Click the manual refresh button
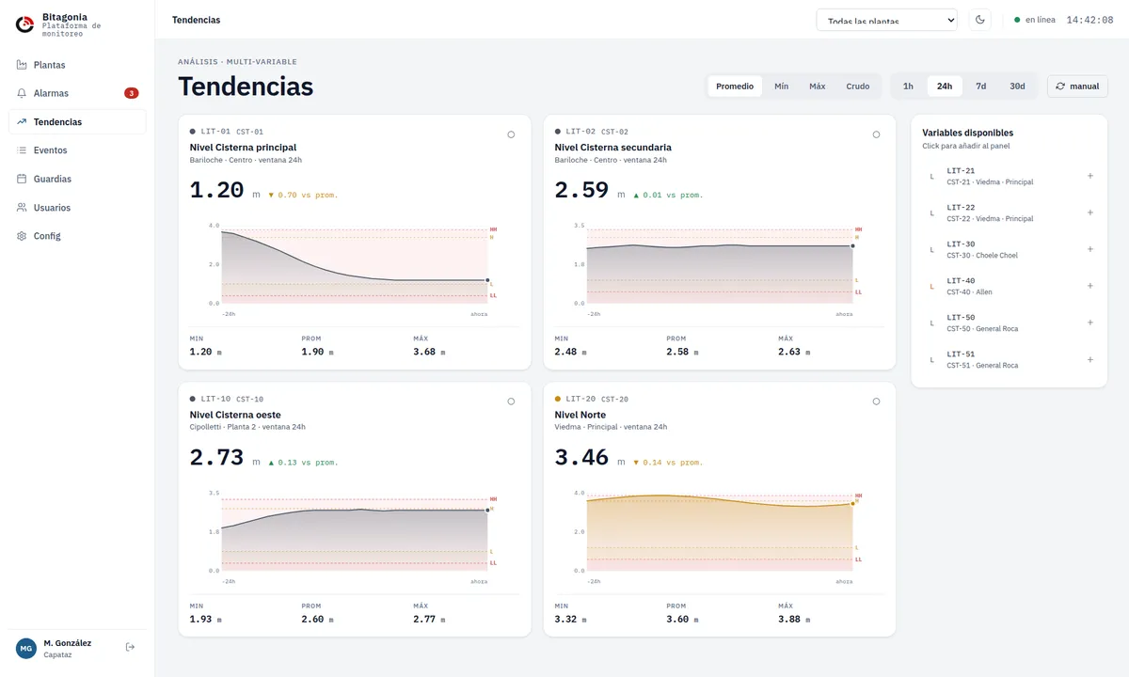Viewport: 1129px width, 677px height. 1077,87
